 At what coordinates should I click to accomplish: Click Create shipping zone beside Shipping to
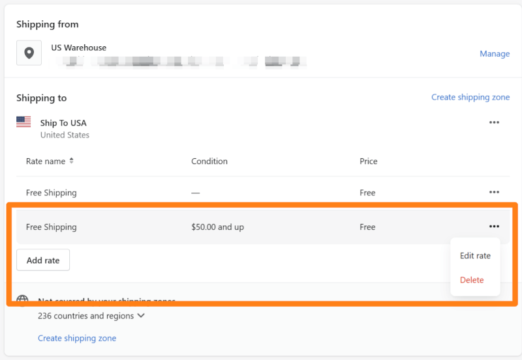470,97
